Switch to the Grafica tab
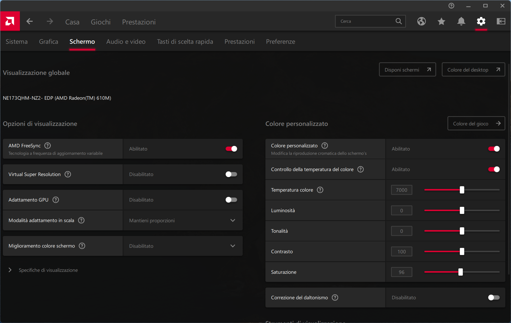This screenshot has height=323, width=511. [49, 42]
